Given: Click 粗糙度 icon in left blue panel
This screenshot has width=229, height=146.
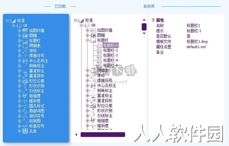Looking at the screenshot, I should click(25, 96).
